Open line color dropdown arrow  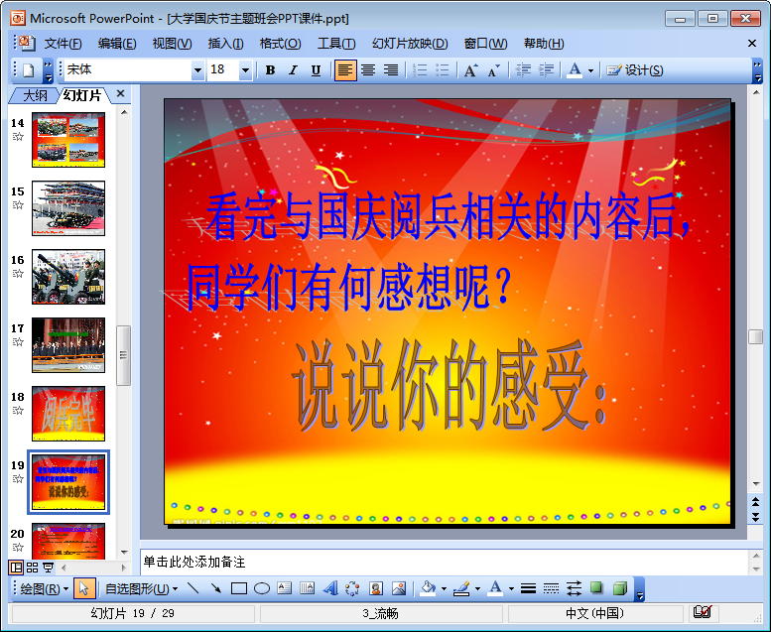coord(477,588)
